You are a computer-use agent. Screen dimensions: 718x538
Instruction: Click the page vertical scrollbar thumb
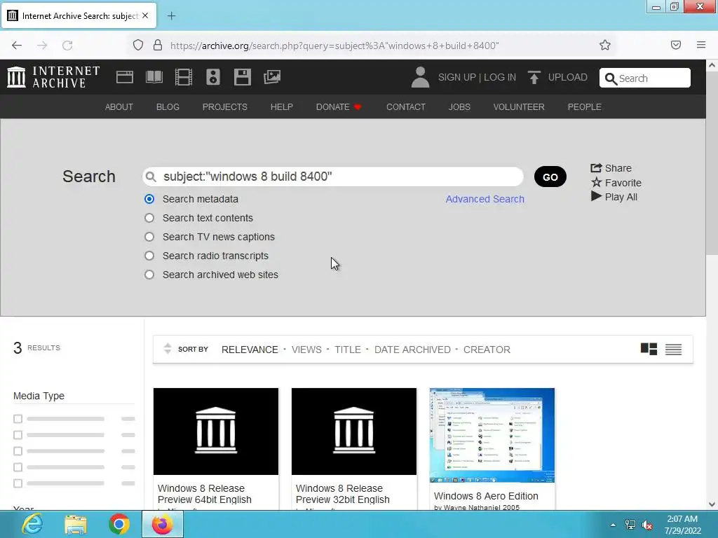pyautogui.click(x=712, y=164)
